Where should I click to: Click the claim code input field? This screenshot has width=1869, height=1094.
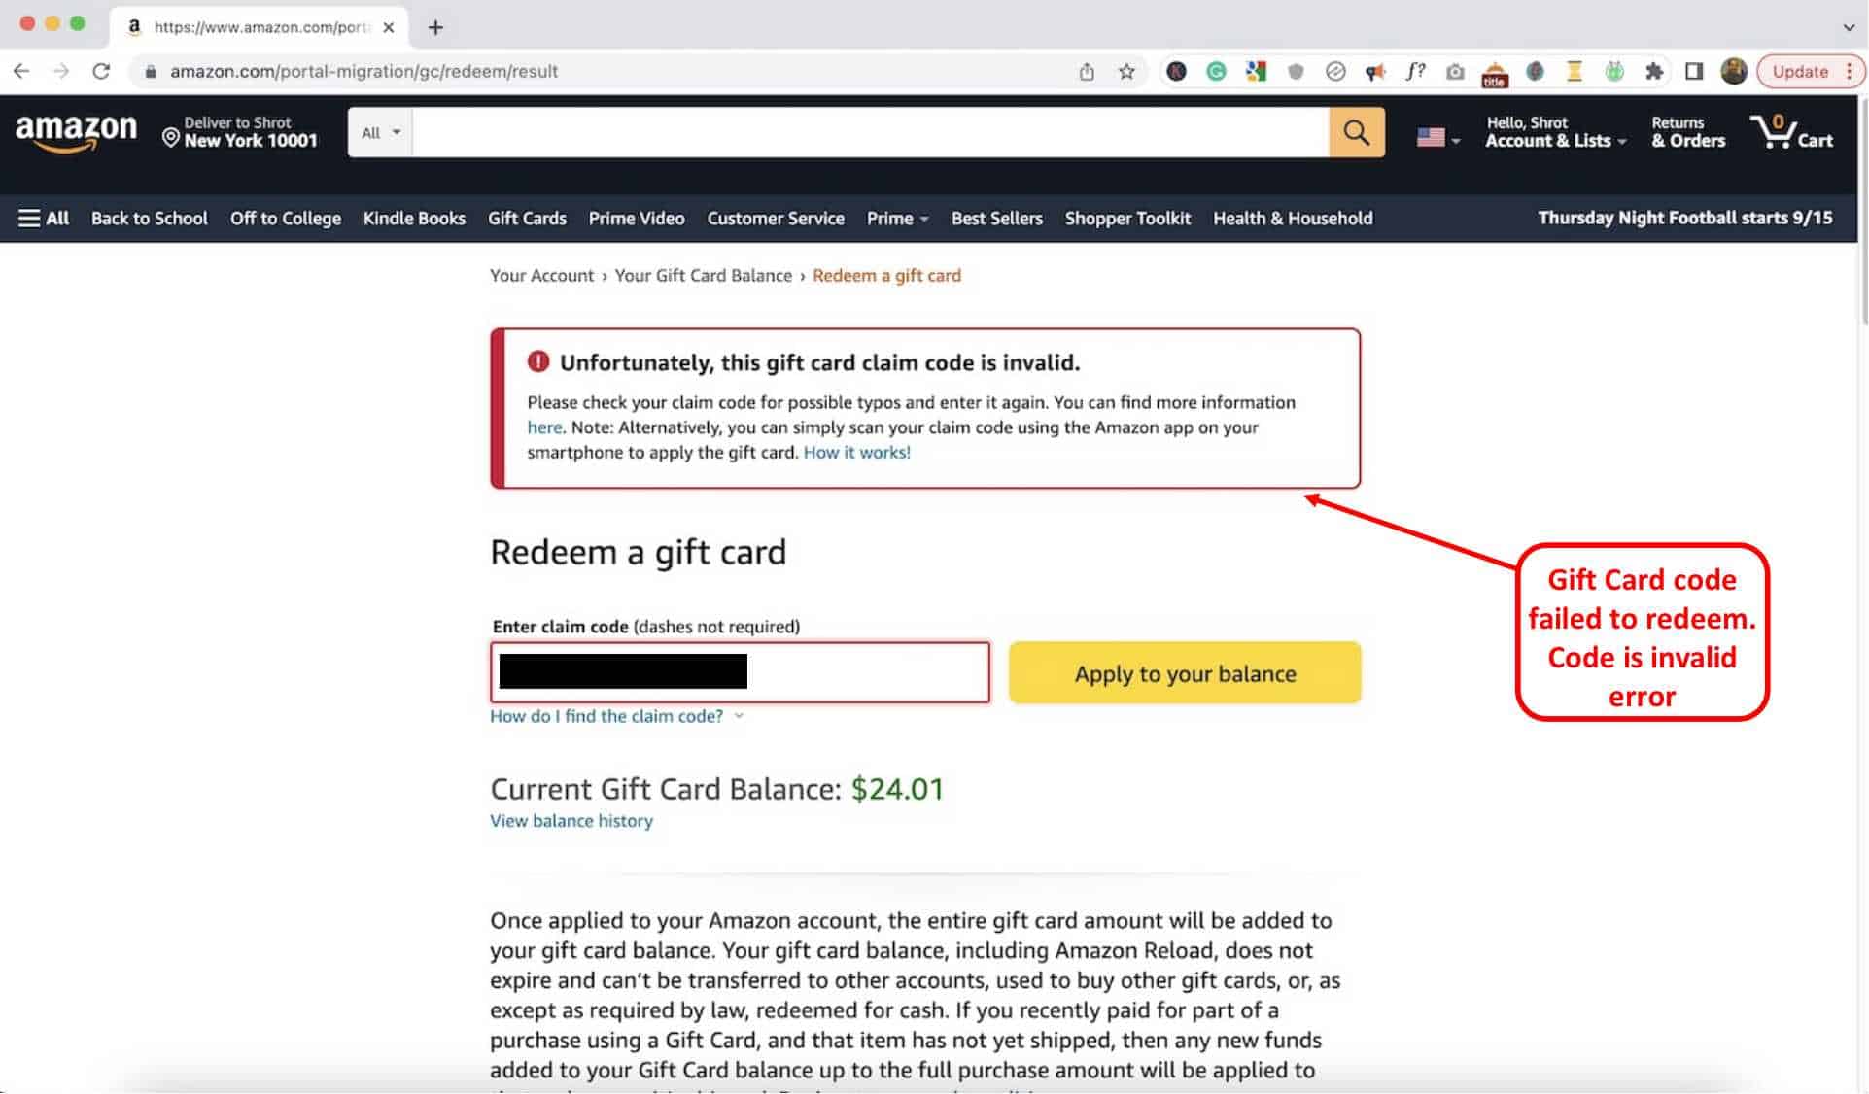739,672
